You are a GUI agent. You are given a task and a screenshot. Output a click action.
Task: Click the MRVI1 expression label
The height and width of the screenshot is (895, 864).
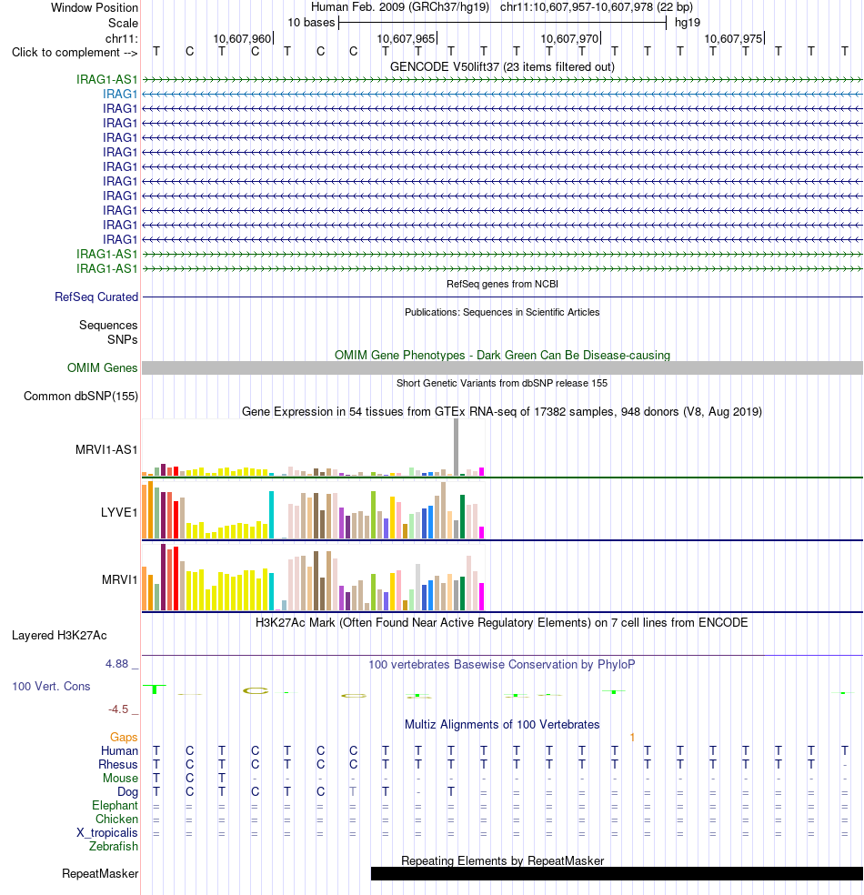[120, 580]
